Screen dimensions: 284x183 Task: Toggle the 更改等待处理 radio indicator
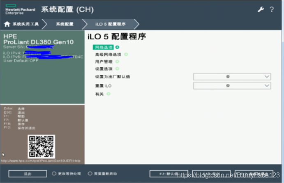(54, 174)
